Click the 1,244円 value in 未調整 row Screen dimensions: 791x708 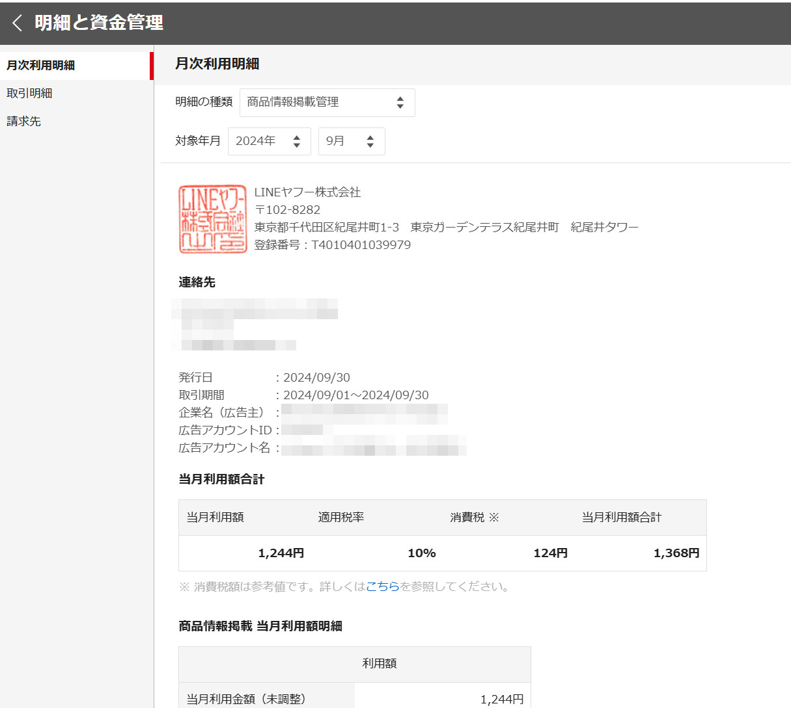click(502, 700)
